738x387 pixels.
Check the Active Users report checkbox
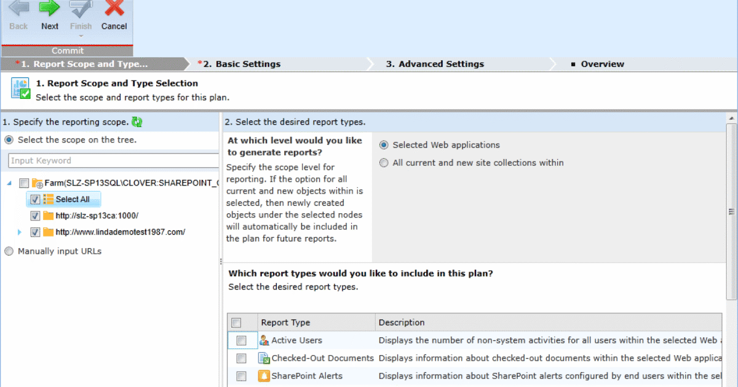[241, 340]
